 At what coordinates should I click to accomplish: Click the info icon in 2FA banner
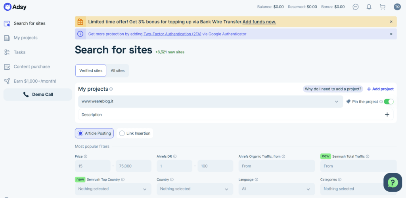coord(80,34)
